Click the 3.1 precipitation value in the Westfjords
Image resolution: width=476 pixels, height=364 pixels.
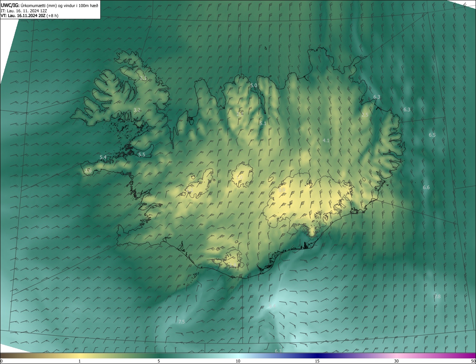click(x=144, y=78)
